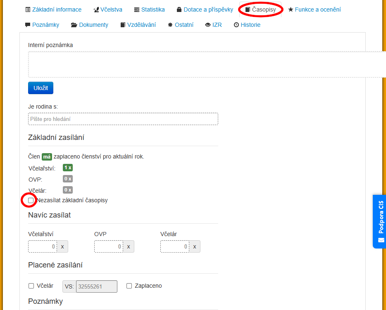Focus the Je rodina s search field
Screen dimensions: 386x310
tap(123, 119)
